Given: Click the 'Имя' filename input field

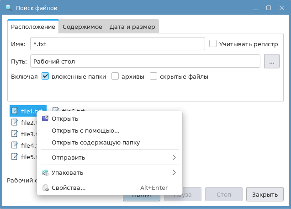Looking at the screenshot, I should point(117,44).
